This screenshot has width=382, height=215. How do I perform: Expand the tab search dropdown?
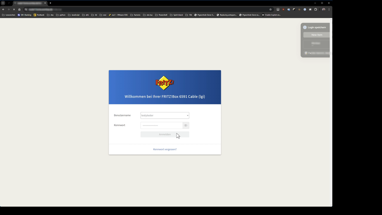click(3, 3)
